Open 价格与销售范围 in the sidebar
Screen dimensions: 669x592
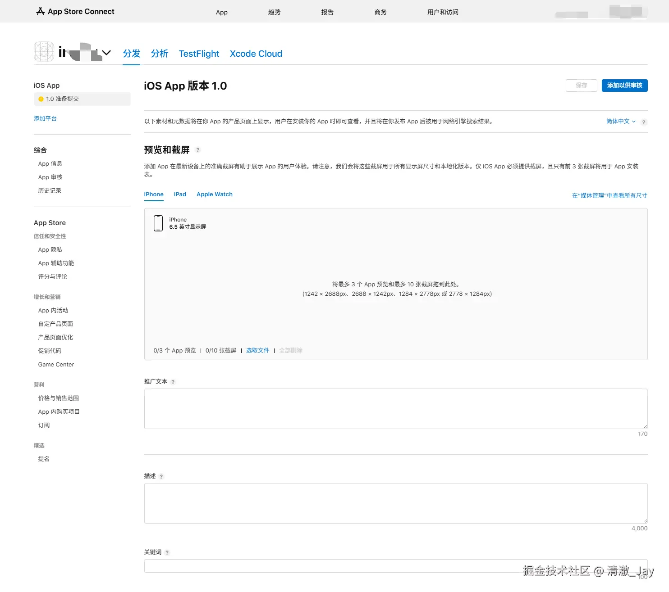point(59,398)
